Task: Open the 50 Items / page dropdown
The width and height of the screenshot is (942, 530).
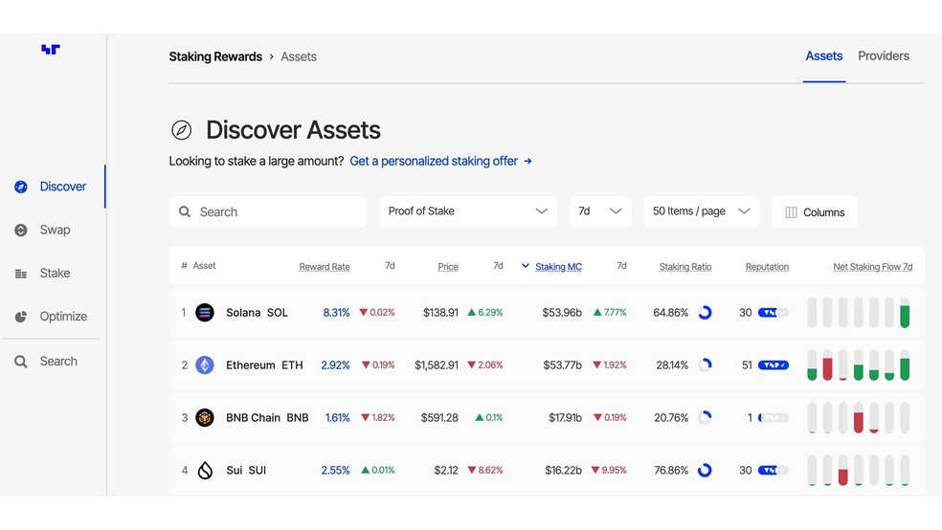Action: (701, 211)
